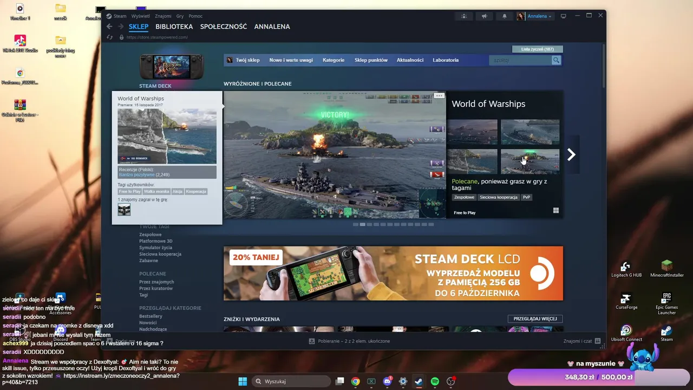693x390 pixels.
Task: Reload the store page with refresh icon
Action: point(109,37)
